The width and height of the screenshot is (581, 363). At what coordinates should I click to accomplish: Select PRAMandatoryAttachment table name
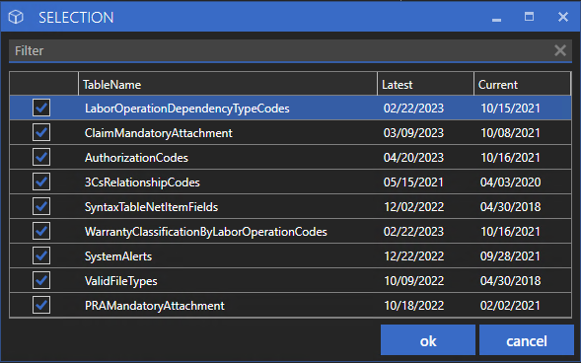click(x=155, y=306)
